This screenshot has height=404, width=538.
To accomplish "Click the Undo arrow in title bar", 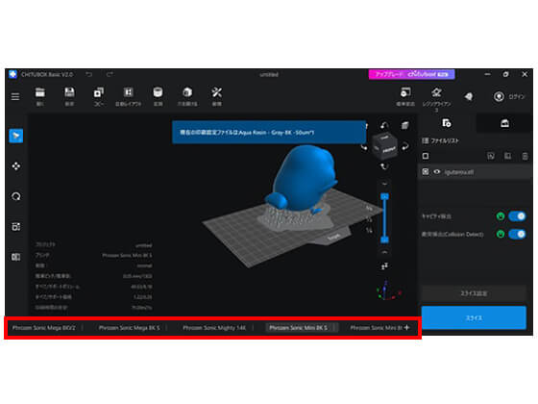I will [x=88, y=74].
